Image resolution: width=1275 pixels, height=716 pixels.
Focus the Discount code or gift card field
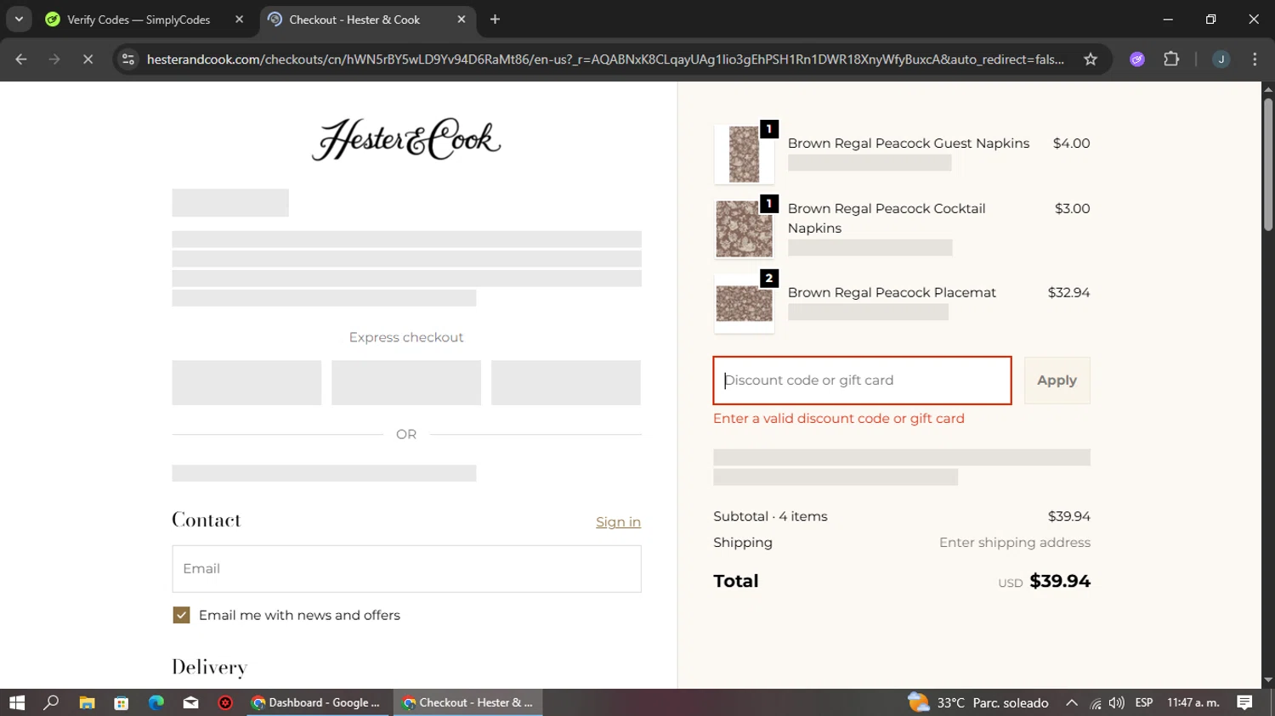tap(862, 381)
